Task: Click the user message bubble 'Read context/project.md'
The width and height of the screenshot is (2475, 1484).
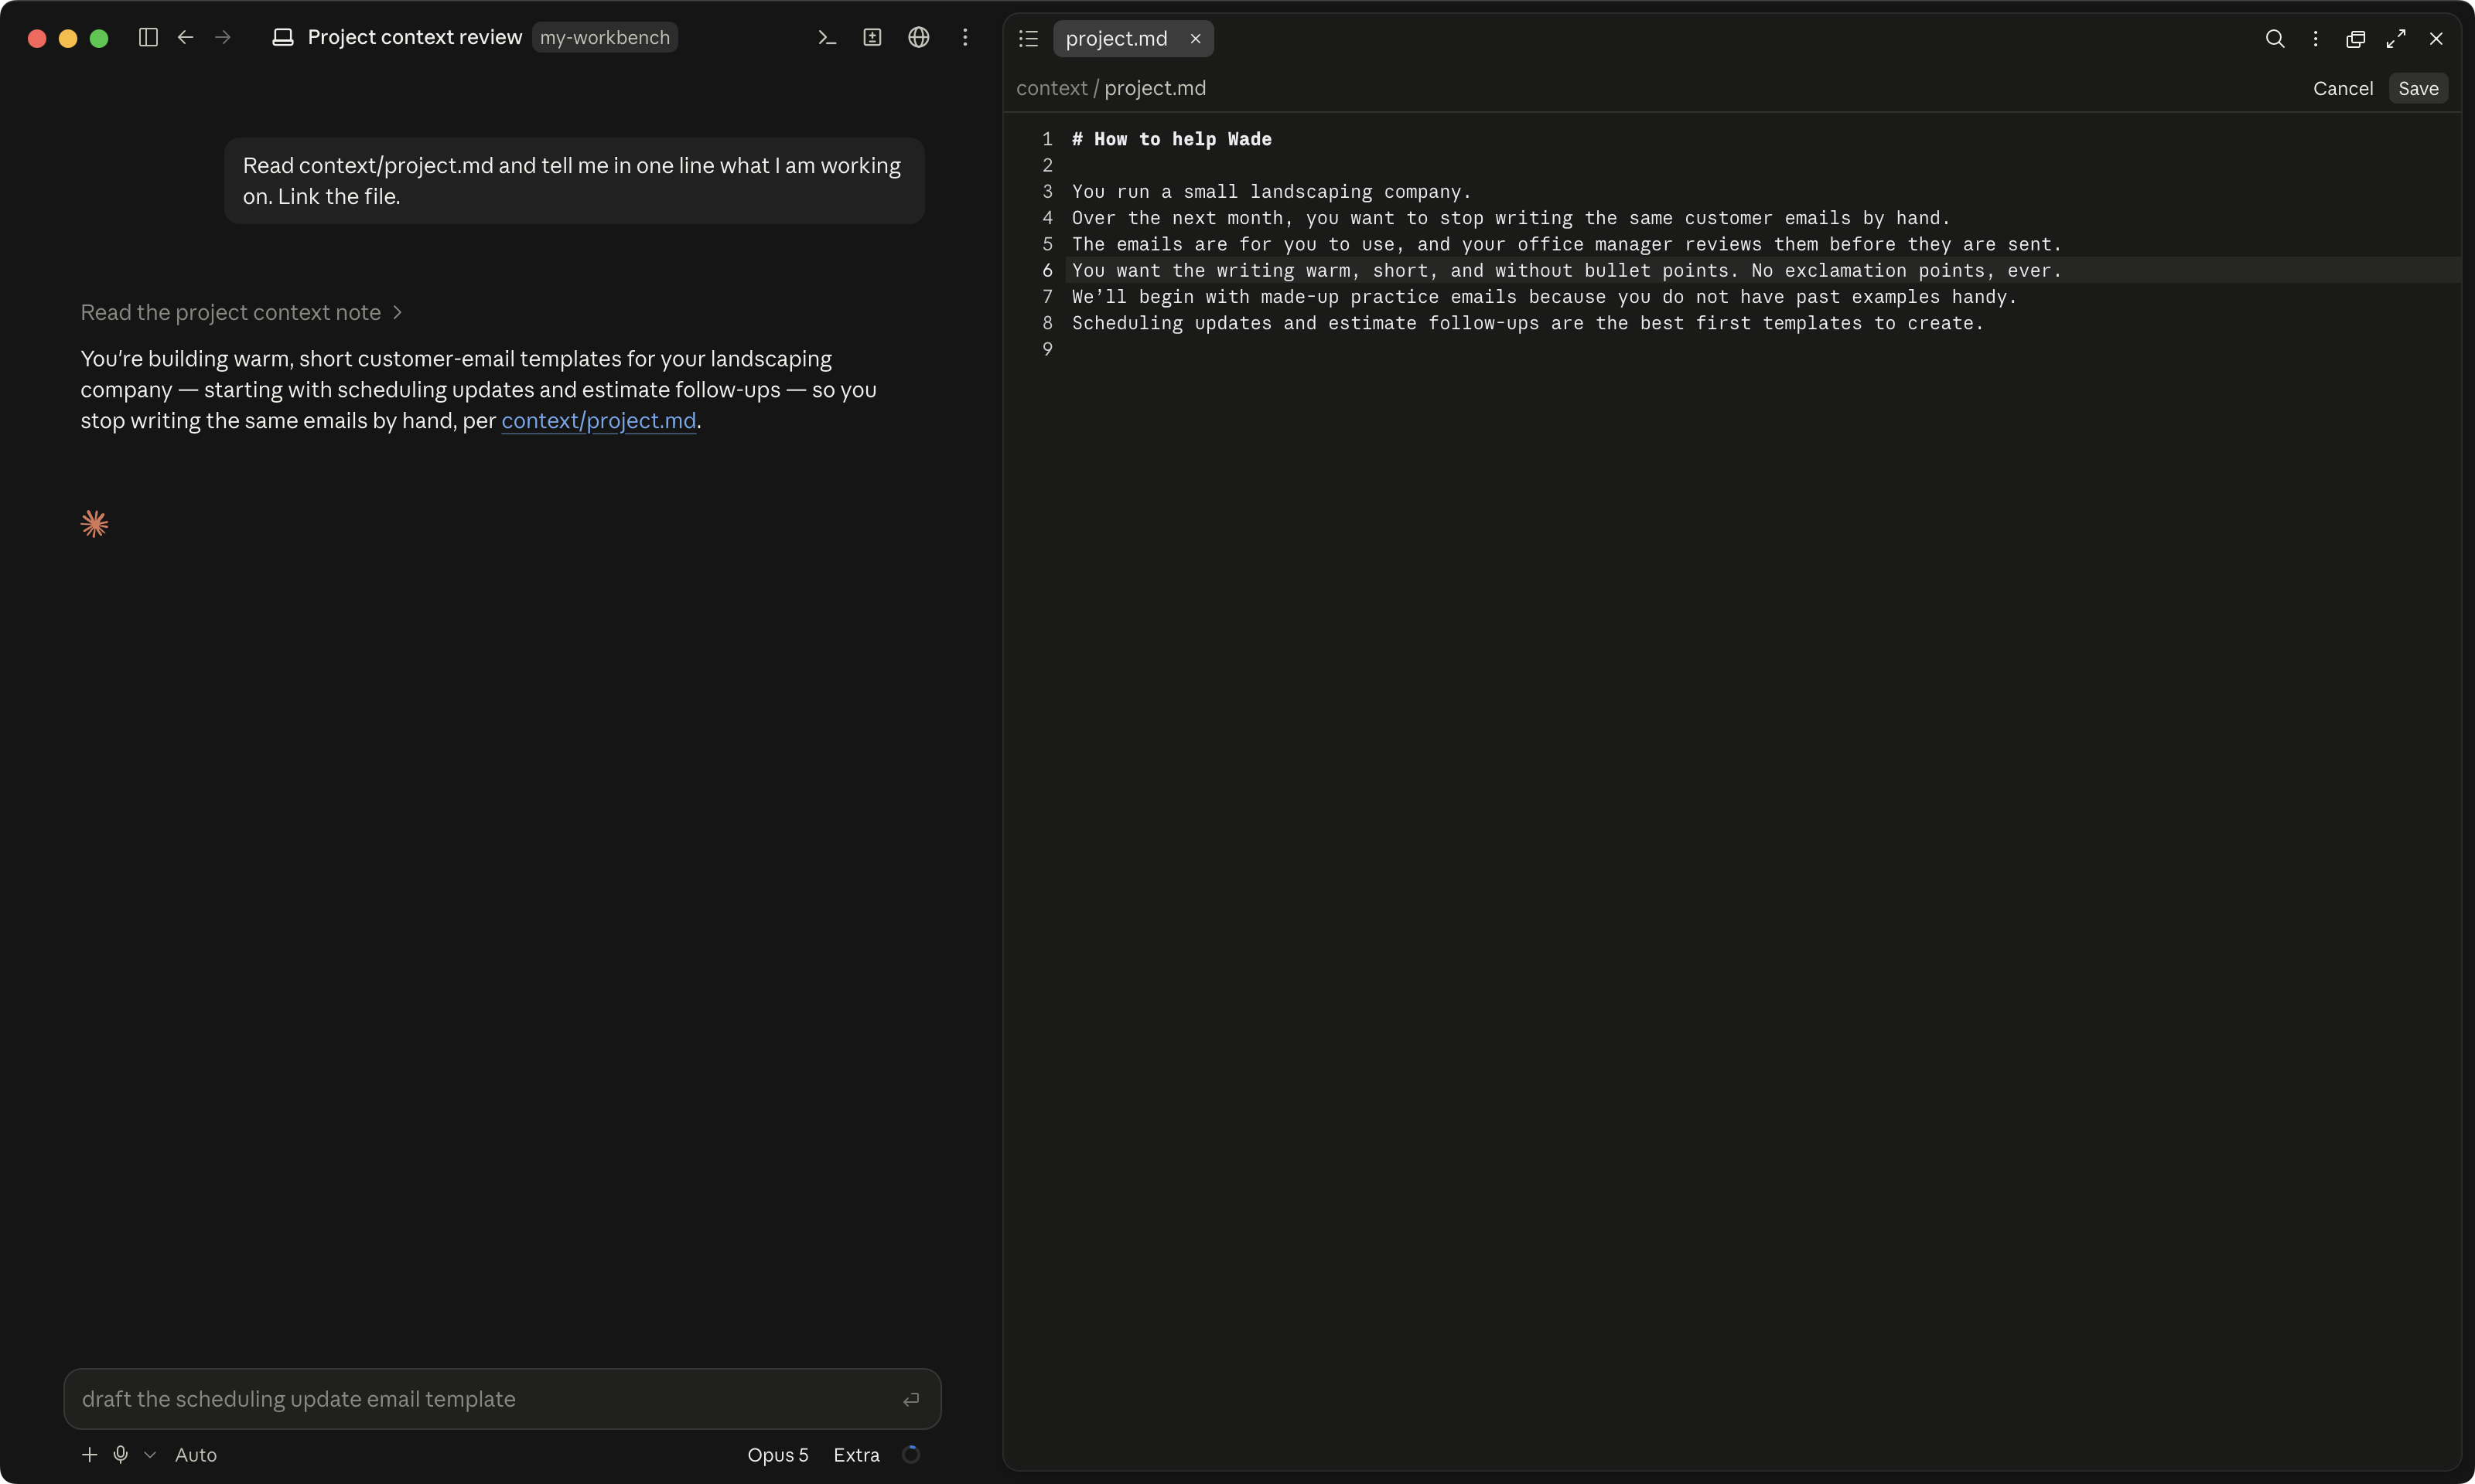Action: click(x=574, y=181)
